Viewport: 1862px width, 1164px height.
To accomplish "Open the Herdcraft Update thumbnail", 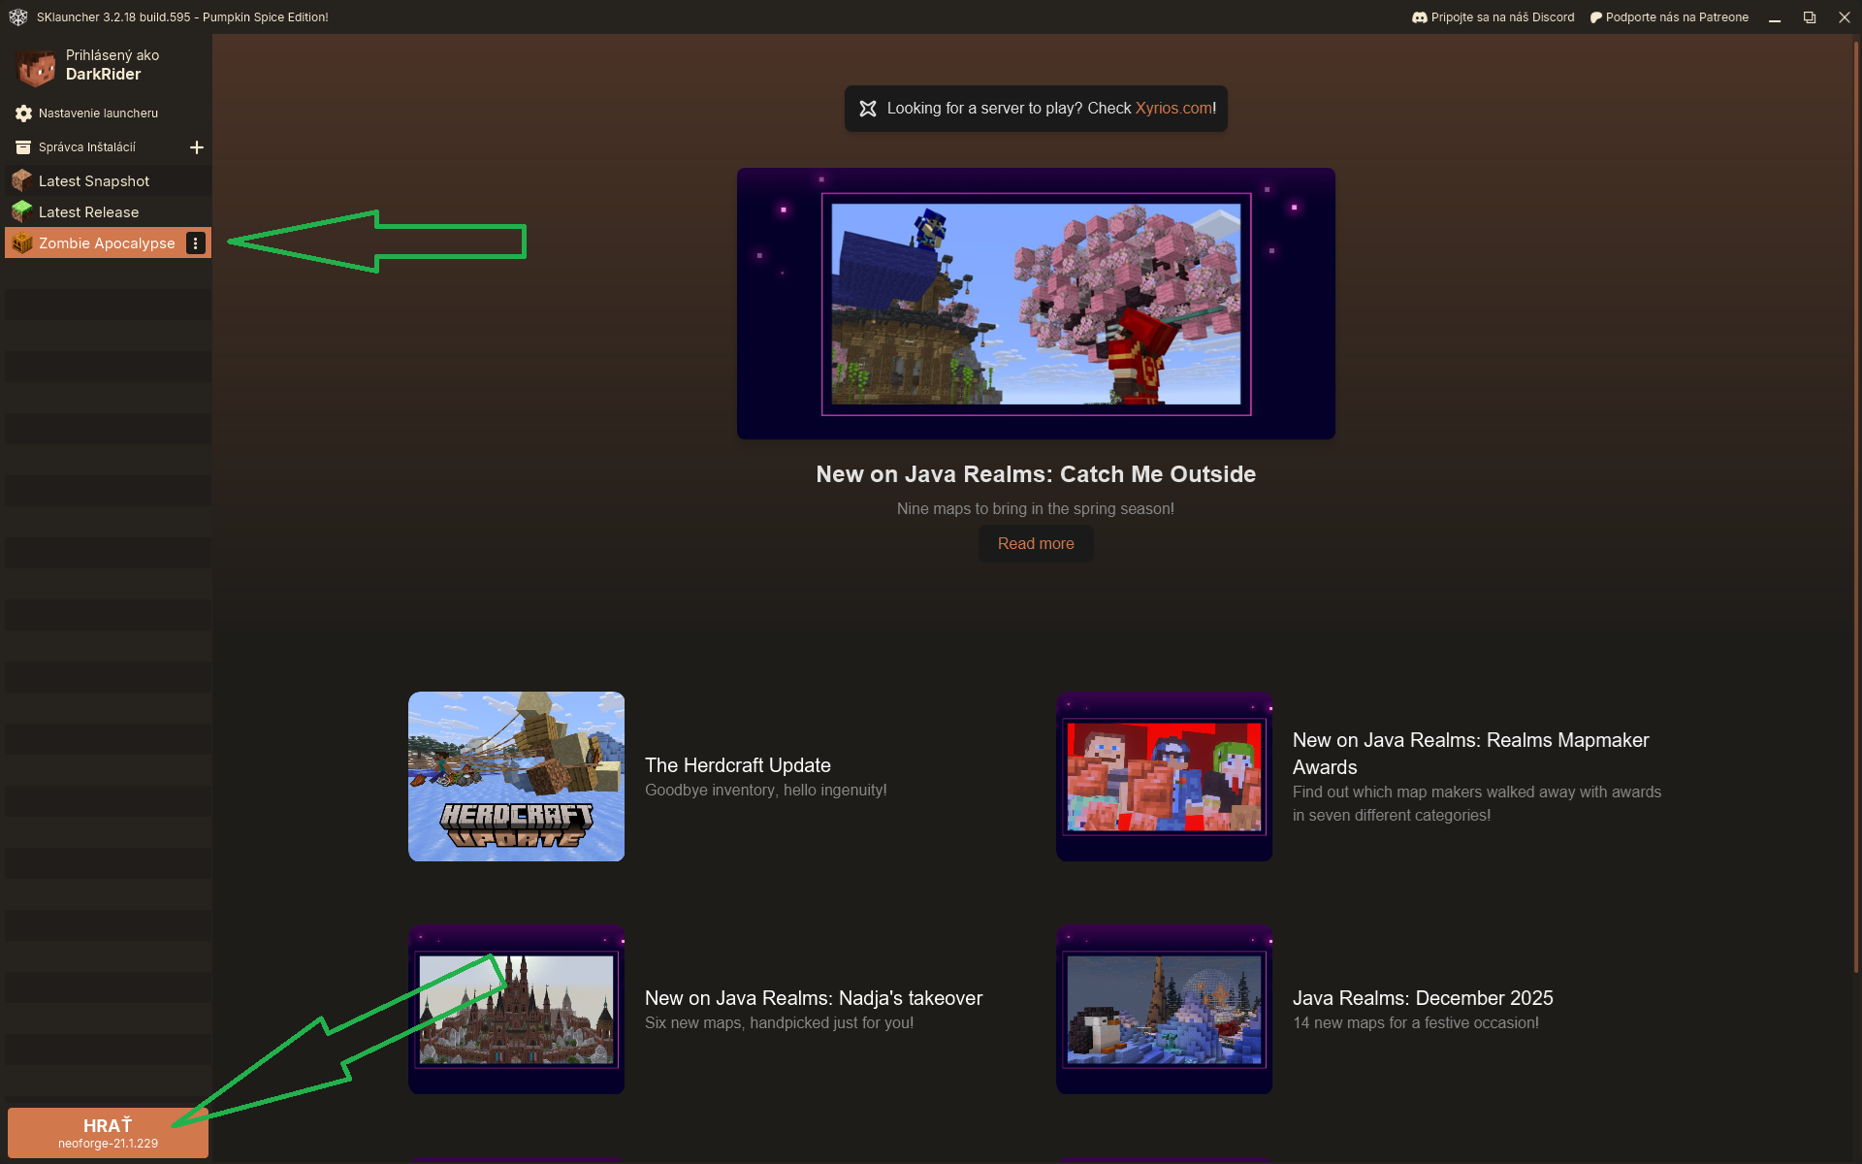I will (x=516, y=776).
